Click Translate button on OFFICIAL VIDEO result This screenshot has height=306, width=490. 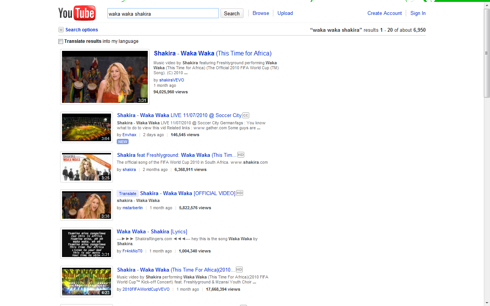(x=127, y=194)
